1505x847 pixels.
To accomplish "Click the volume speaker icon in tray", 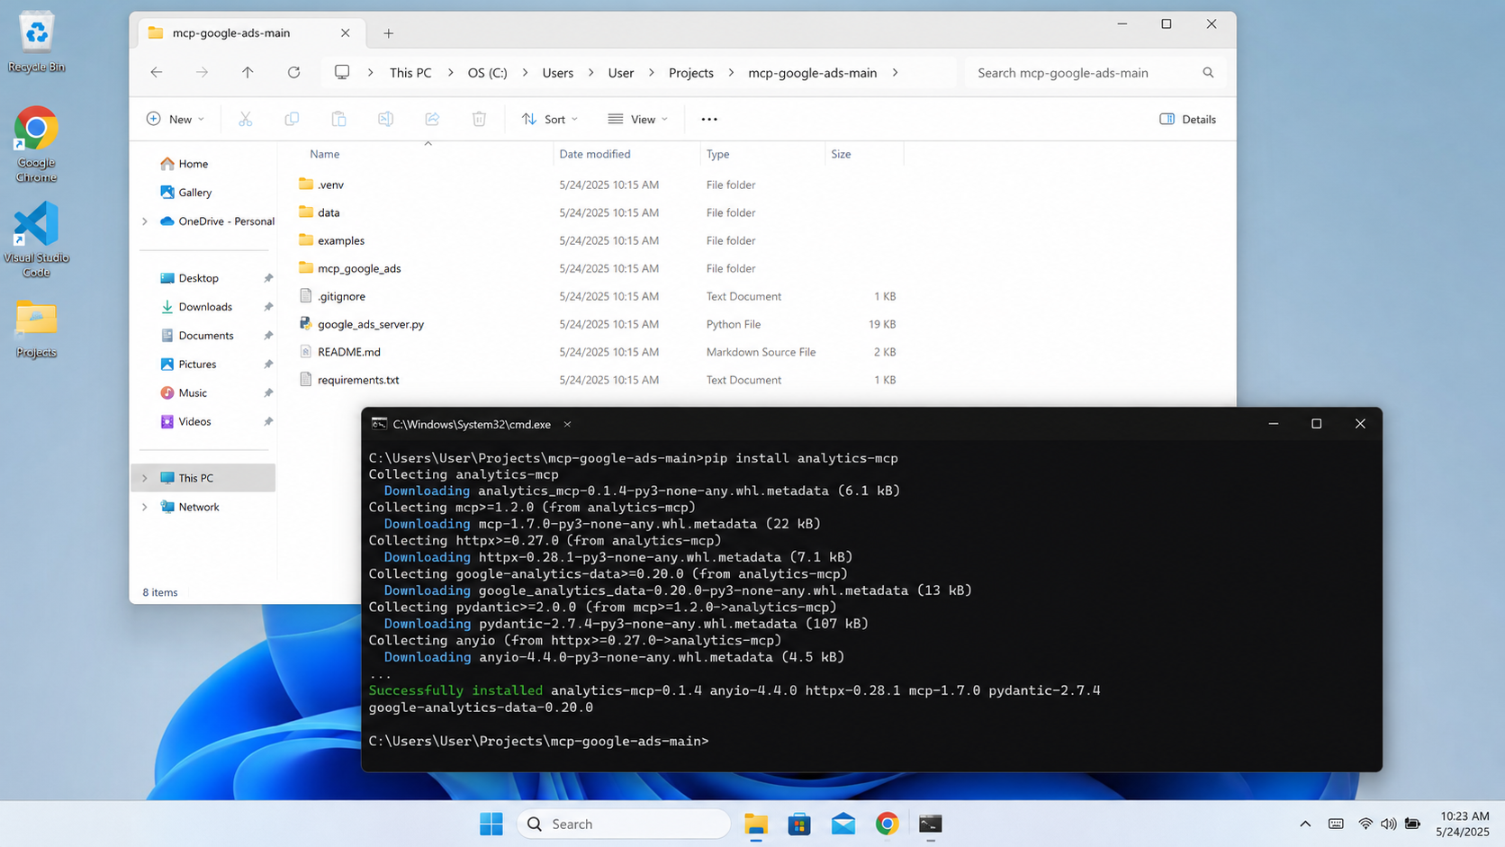I will point(1389,824).
